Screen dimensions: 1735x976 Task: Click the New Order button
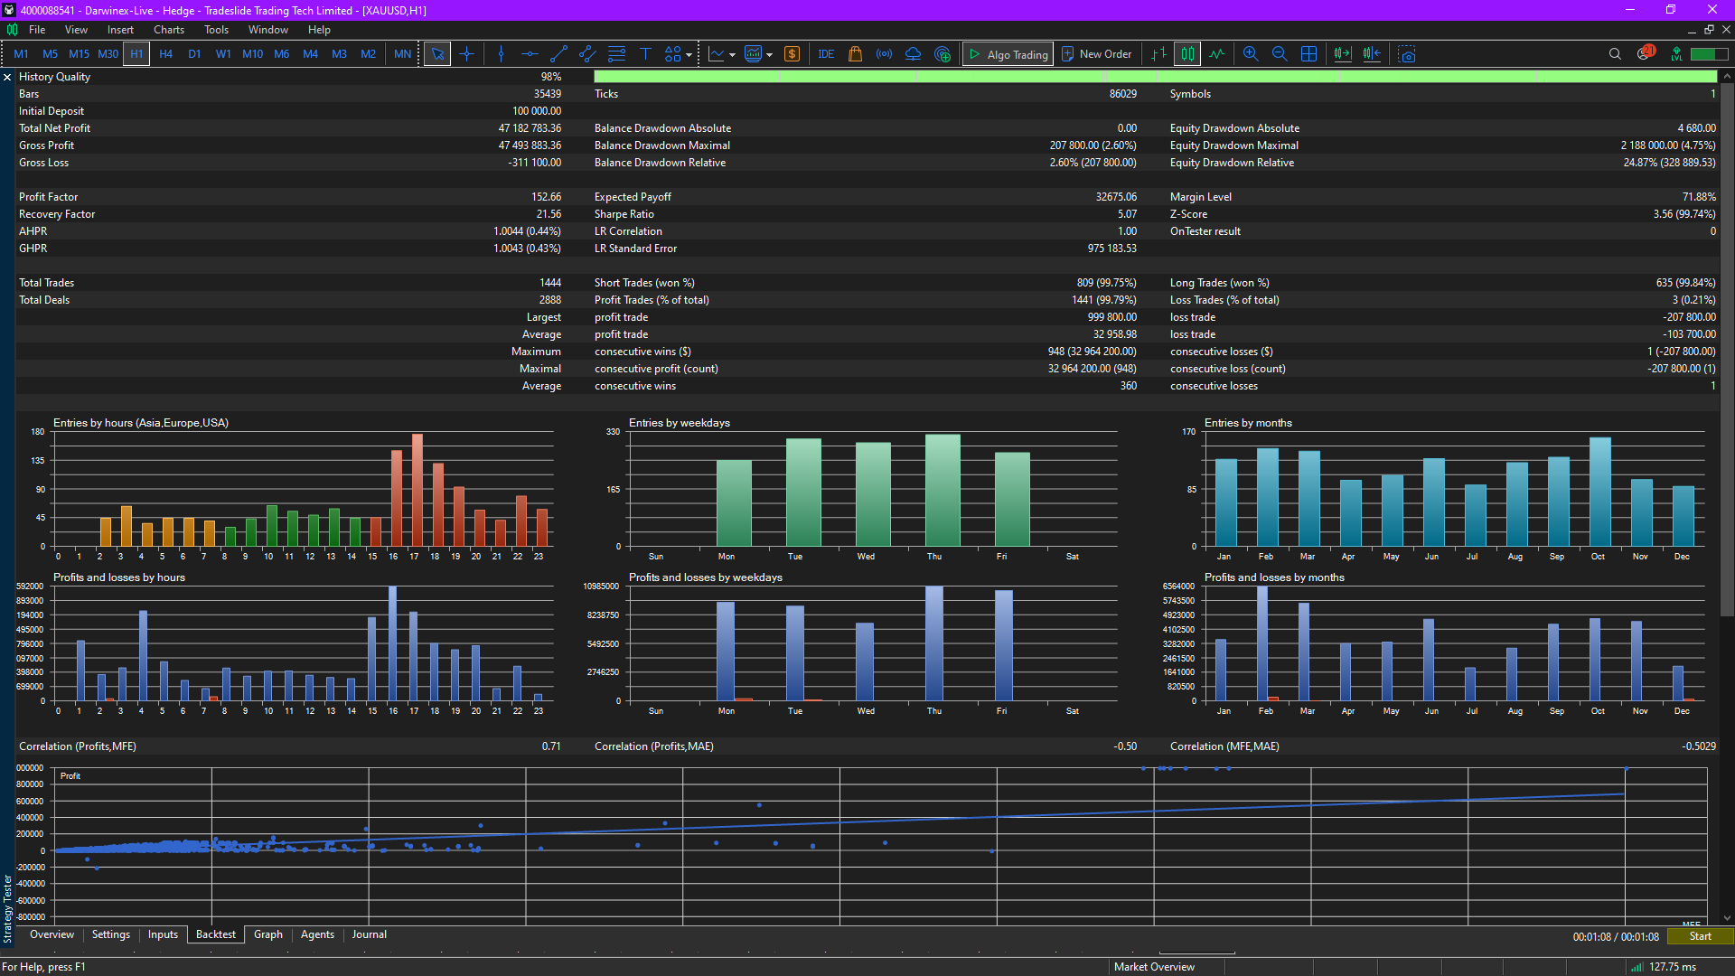pyautogui.click(x=1096, y=54)
